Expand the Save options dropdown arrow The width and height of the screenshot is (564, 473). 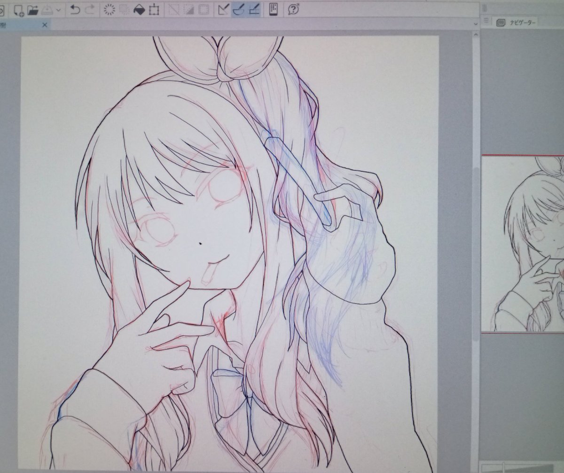pyautogui.click(x=58, y=10)
